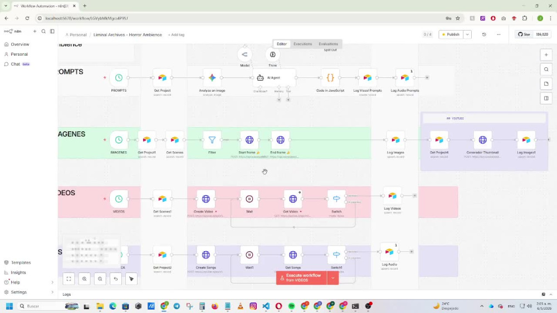This screenshot has width=557, height=313.
Task: Click Execute workflow from VIDEOS
Action: tap(301, 278)
